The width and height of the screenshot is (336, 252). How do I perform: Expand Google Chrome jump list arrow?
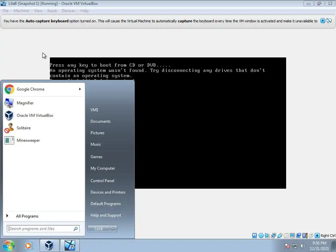click(x=80, y=89)
